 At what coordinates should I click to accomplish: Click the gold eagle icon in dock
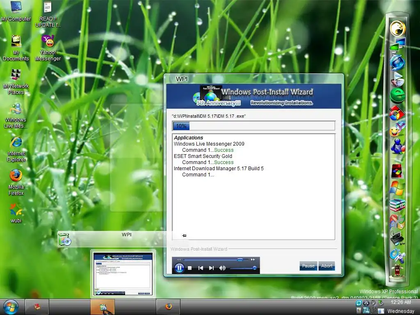pos(397,28)
